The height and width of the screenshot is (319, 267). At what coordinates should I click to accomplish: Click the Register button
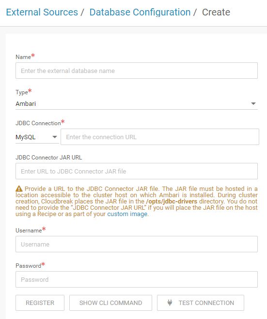click(40, 303)
